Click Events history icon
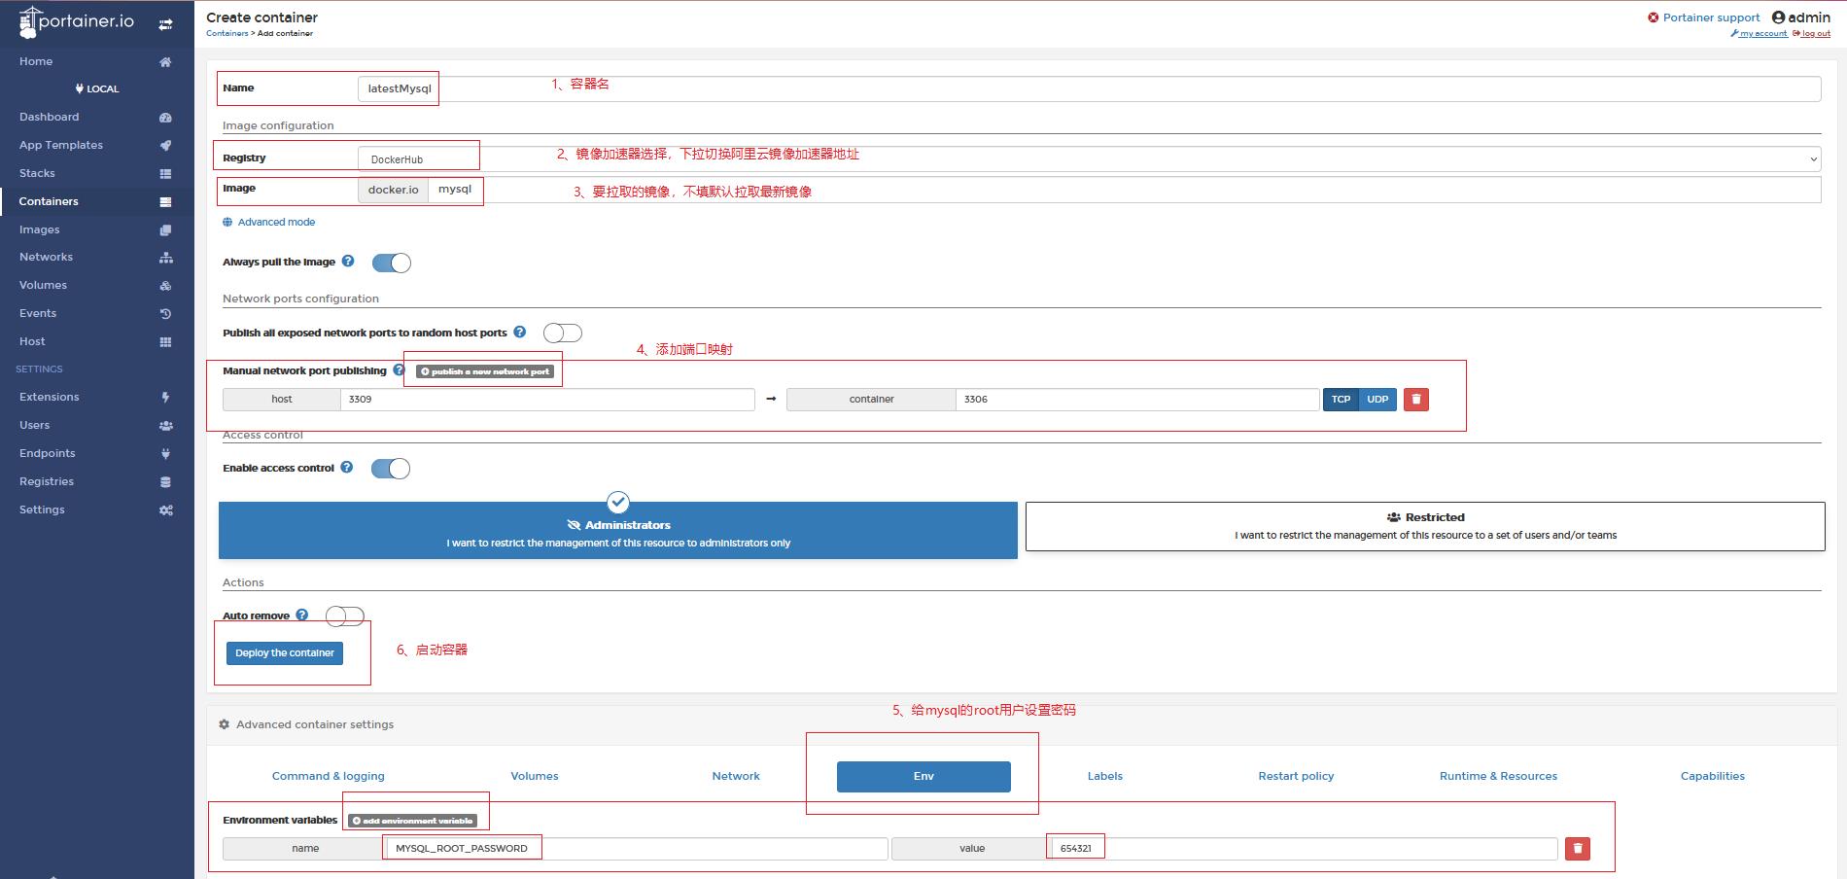Screen dimensions: 1847x879 [x=165, y=314]
